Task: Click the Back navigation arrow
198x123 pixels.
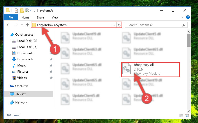Action: pos(8,25)
